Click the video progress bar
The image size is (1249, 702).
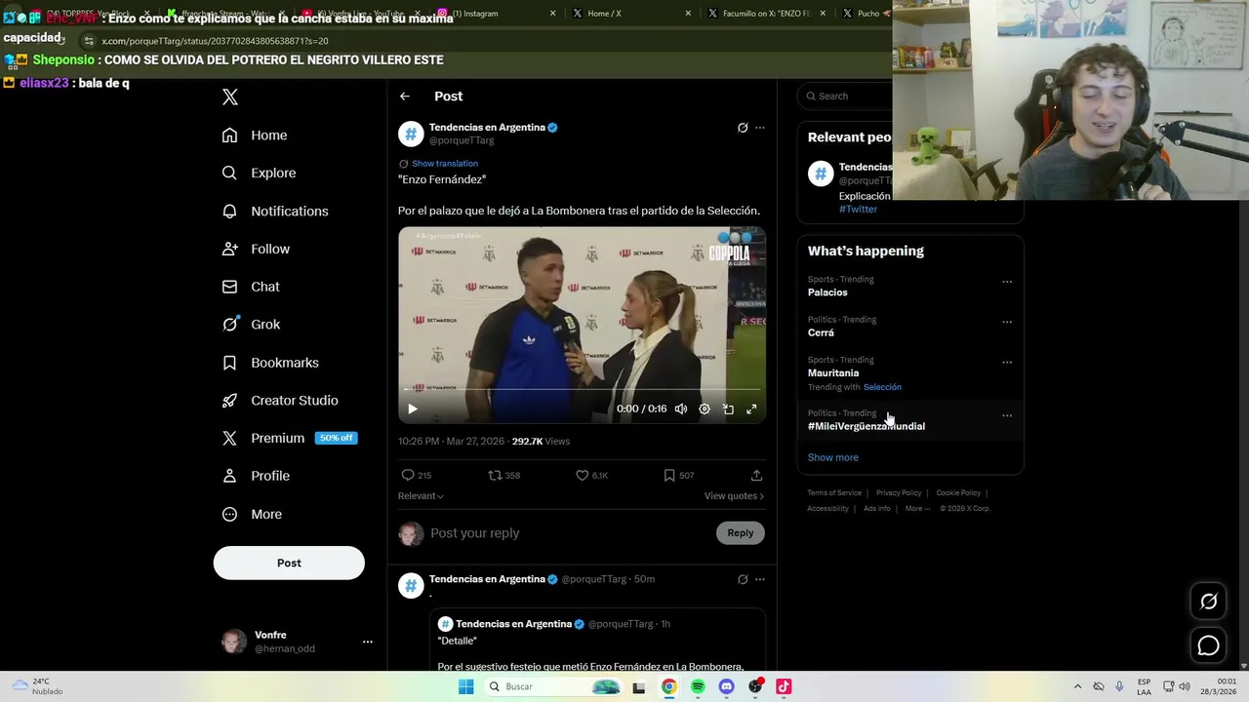pos(582,391)
